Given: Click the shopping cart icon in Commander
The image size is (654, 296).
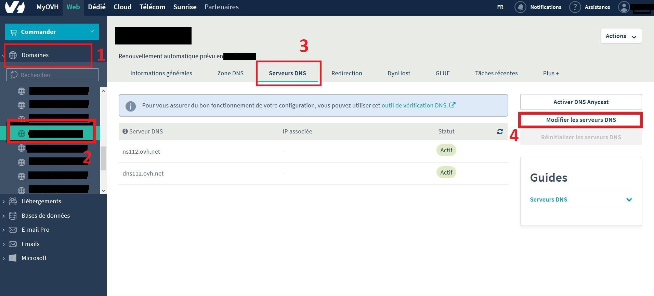Looking at the screenshot, I should pos(14,32).
